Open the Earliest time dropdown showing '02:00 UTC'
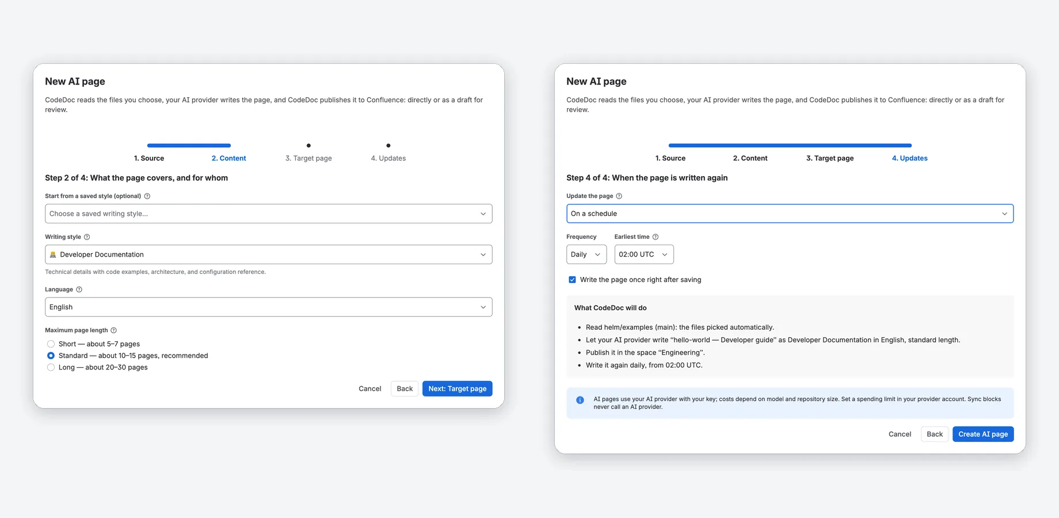Screen dimensions: 1059x518 644,254
